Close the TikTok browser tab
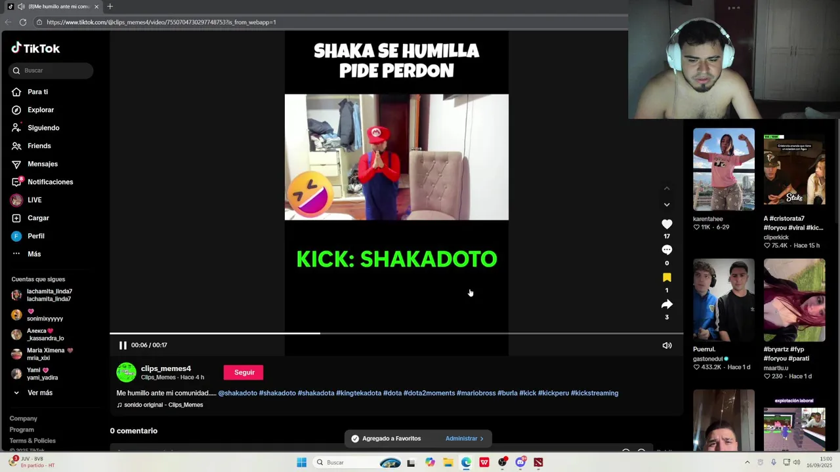Viewport: 840px width, 472px height. pyautogui.click(x=96, y=7)
